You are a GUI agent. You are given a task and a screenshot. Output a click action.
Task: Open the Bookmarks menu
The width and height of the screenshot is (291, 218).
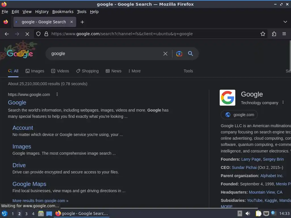click(x=63, y=12)
